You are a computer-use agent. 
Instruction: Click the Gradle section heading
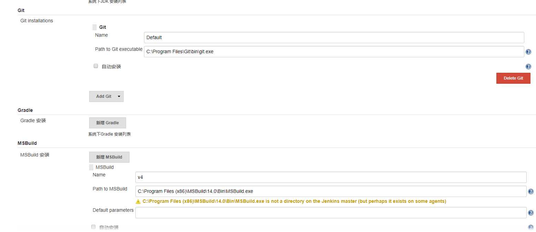click(25, 110)
